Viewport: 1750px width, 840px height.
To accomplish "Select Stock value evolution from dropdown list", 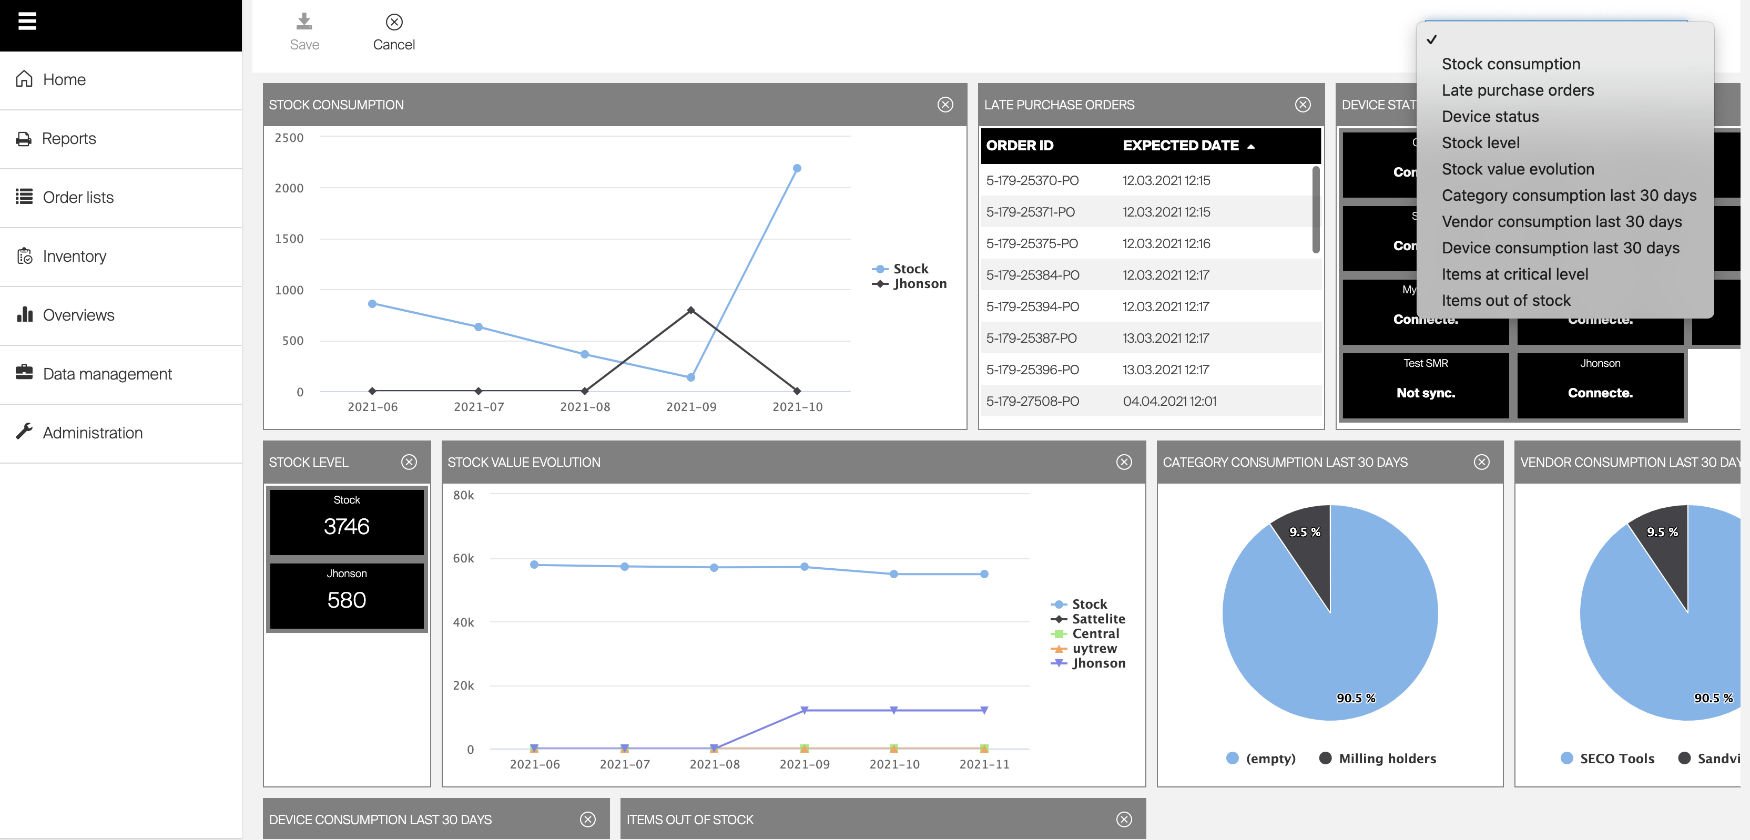I will 1518,169.
